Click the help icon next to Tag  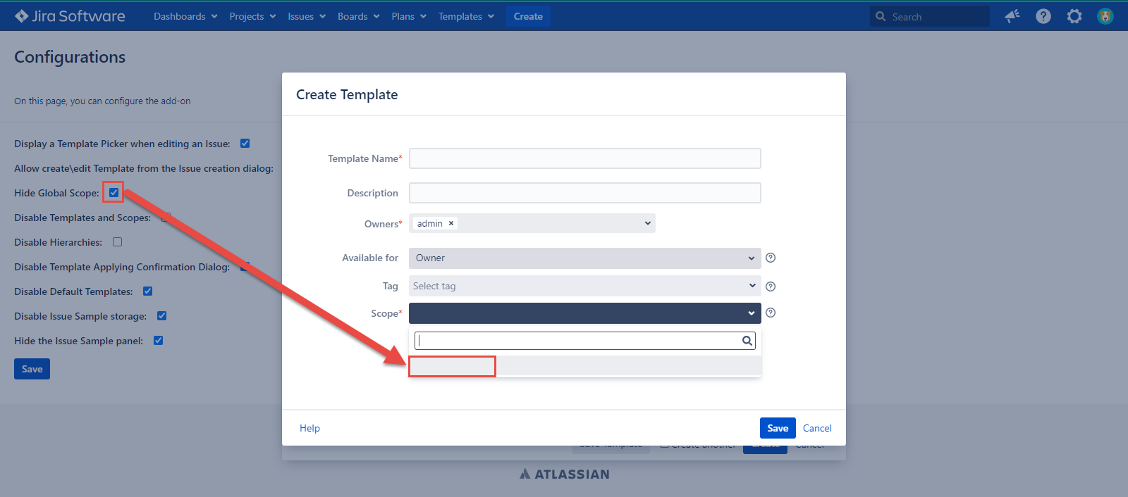coord(771,287)
